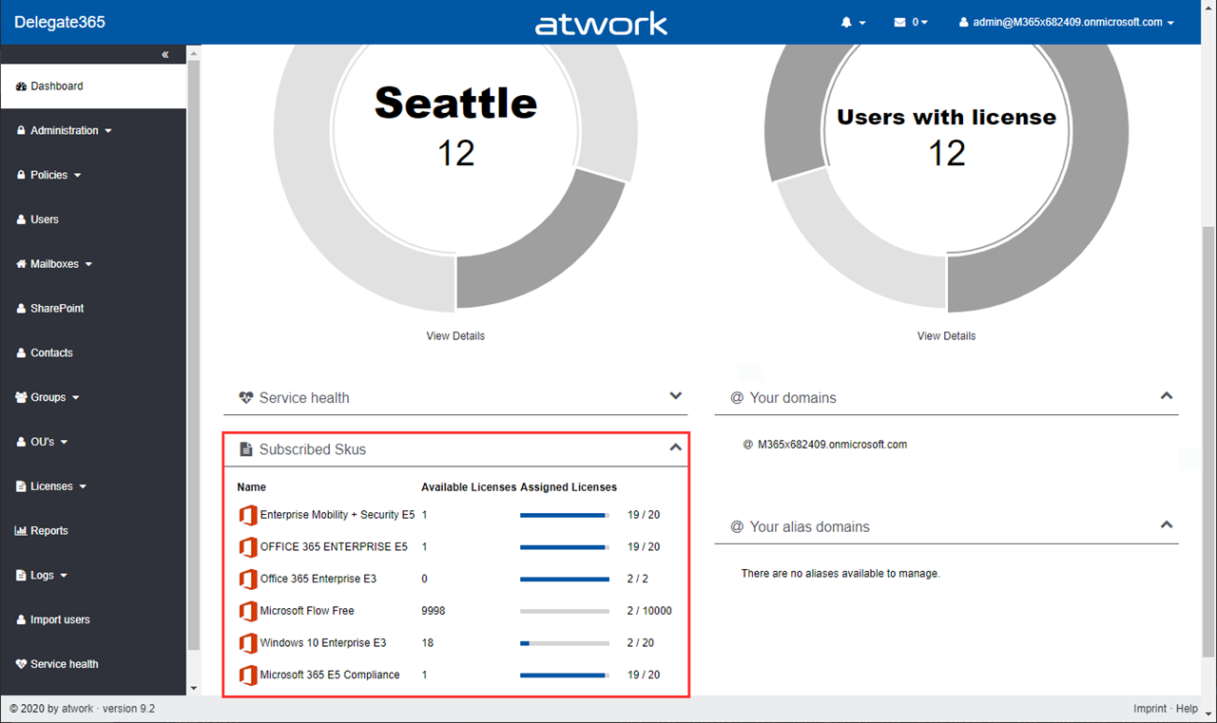
Task: Click the Available Licenses column header
Action: [469, 487]
